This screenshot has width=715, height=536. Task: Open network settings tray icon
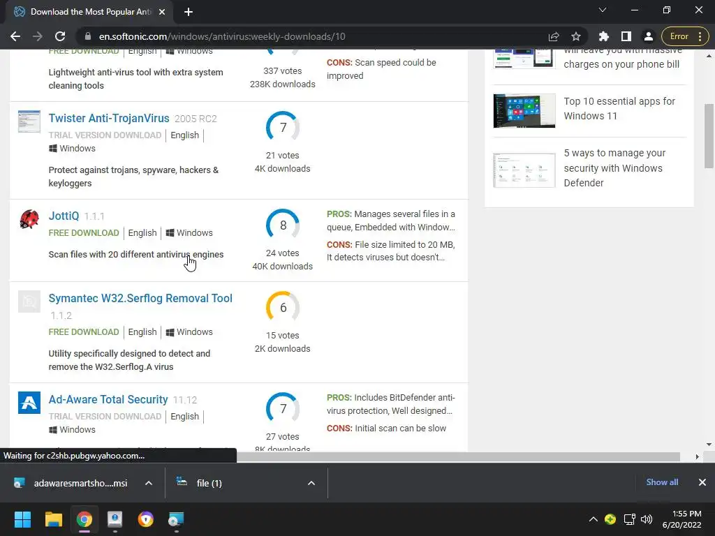coord(629,519)
